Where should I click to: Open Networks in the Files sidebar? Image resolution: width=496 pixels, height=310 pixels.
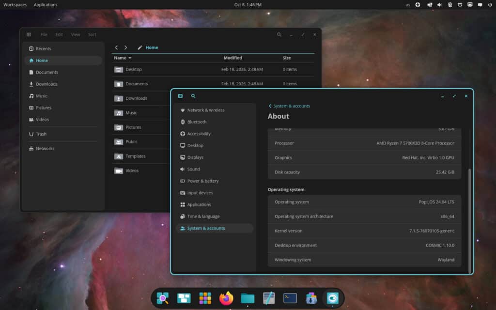[63, 148]
